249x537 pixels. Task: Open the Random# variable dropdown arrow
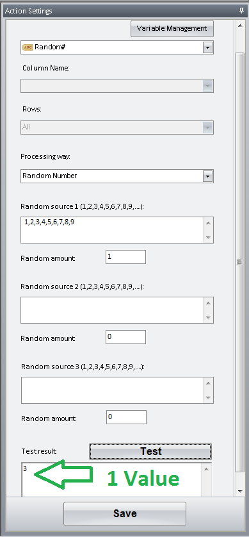pyautogui.click(x=207, y=47)
